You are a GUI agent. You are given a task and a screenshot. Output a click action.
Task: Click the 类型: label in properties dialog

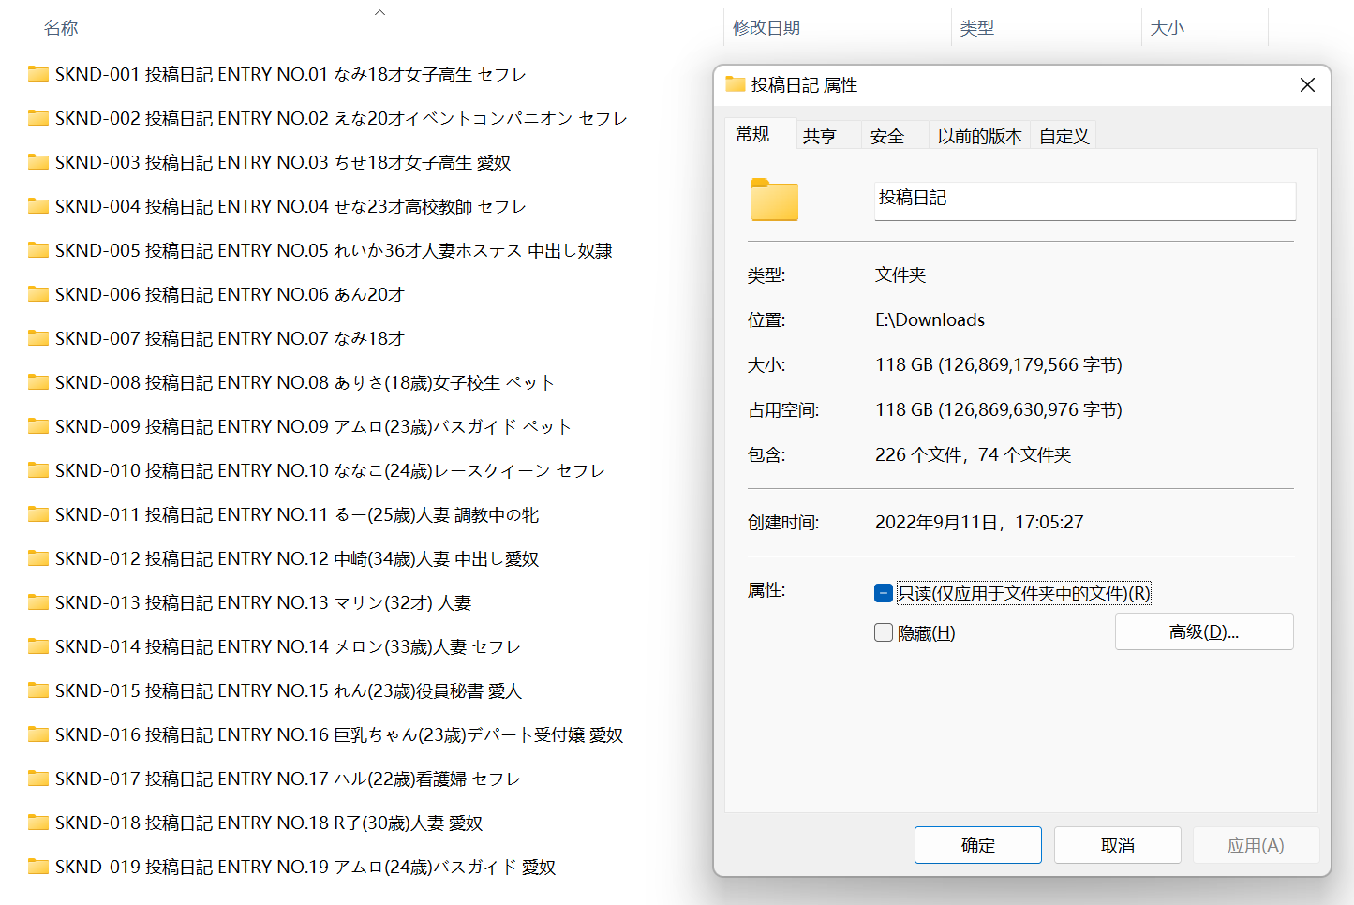tap(766, 274)
